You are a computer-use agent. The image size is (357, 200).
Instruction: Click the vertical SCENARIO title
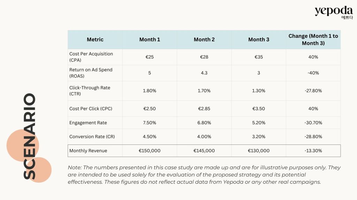(30, 136)
